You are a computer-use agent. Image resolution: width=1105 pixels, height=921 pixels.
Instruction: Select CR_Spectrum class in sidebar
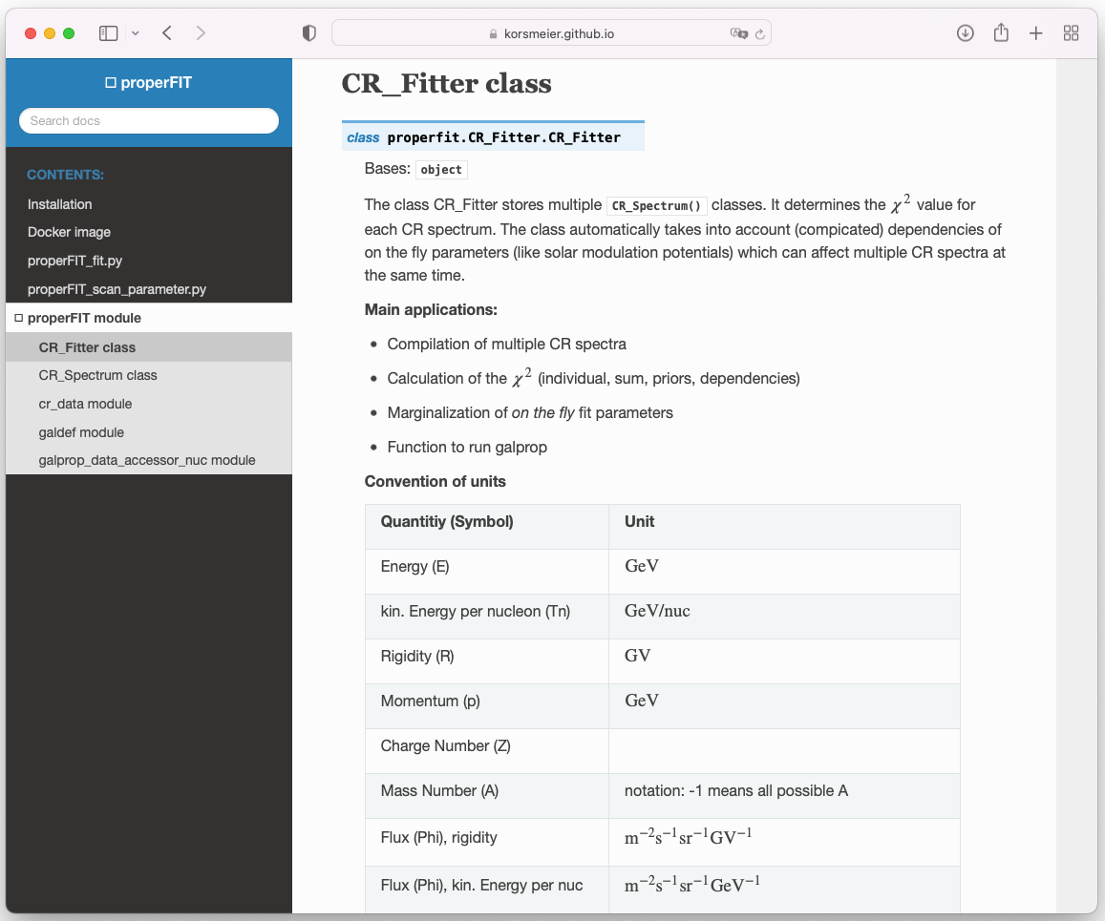click(98, 375)
